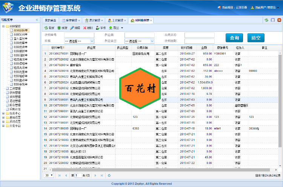Click the 查询 search button

click(234, 38)
